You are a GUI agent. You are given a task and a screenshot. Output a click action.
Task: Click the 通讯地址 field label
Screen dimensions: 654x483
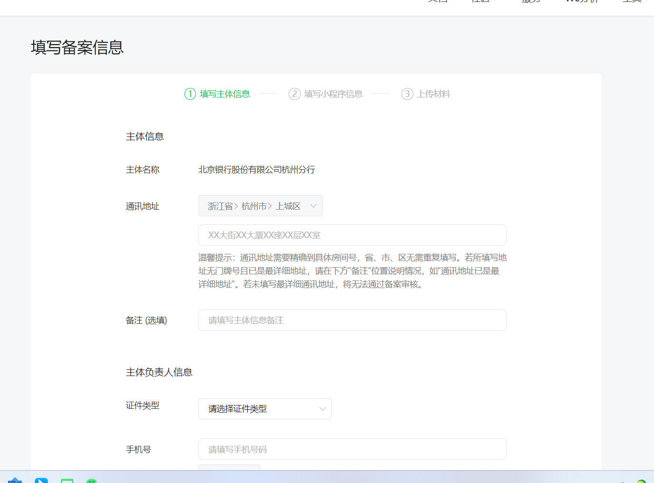[143, 206]
